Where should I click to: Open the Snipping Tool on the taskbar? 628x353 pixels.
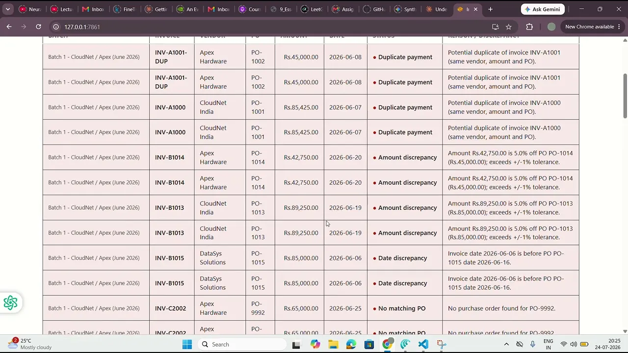442,345
